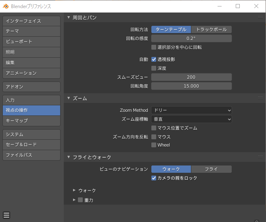
Task: Minimize the Blender Preferences window
Action: click(220, 6)
